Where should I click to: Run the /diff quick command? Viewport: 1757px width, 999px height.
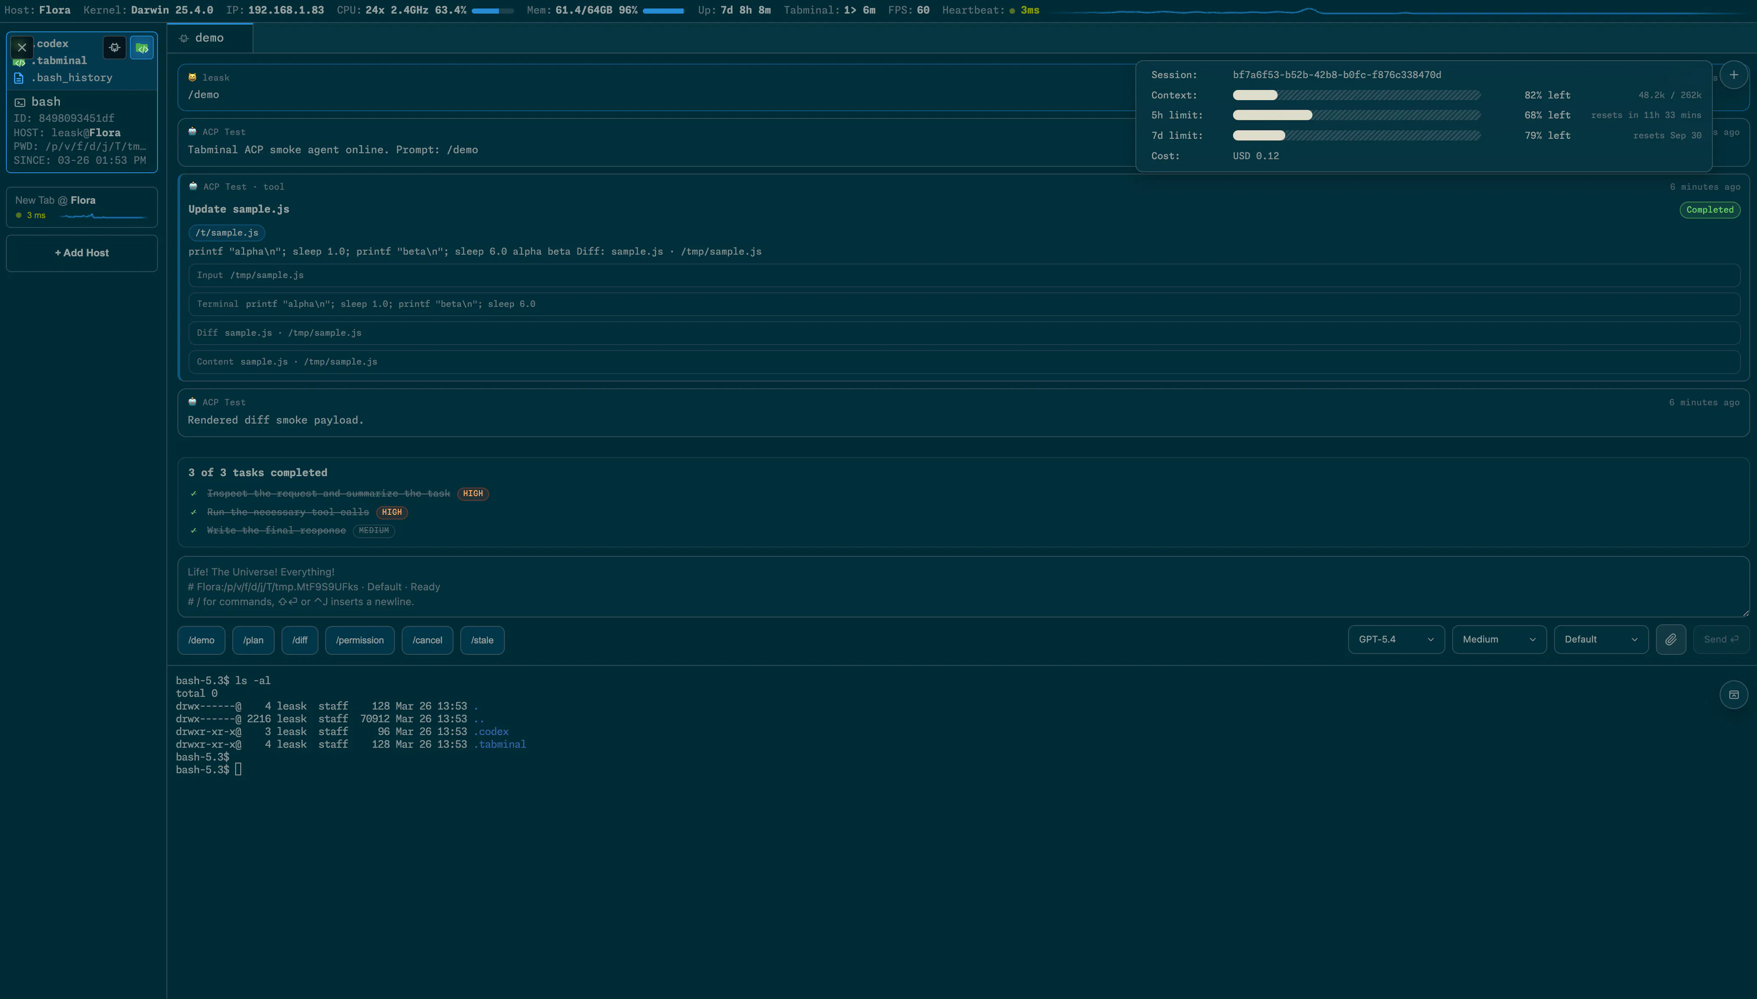click(300, 640)
